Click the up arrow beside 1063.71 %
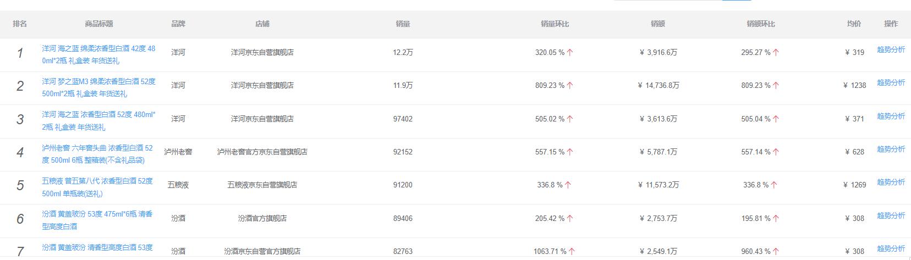The image size is (911, 260). [572, 252]
